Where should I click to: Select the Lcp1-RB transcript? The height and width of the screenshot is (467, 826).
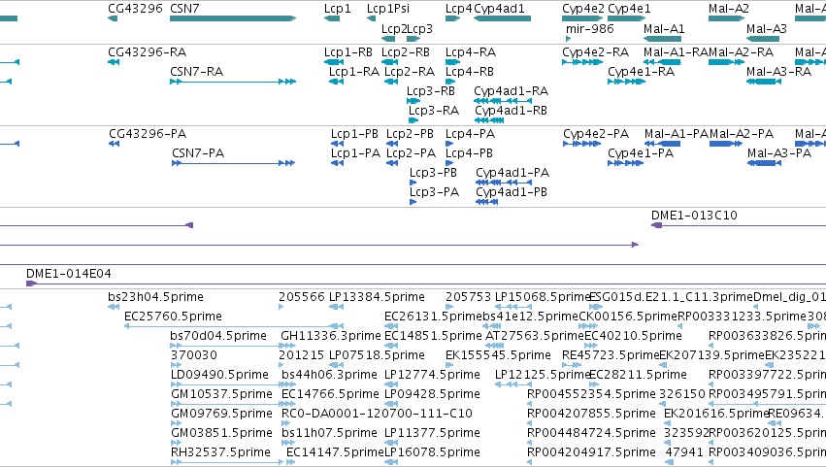point(334,62)
